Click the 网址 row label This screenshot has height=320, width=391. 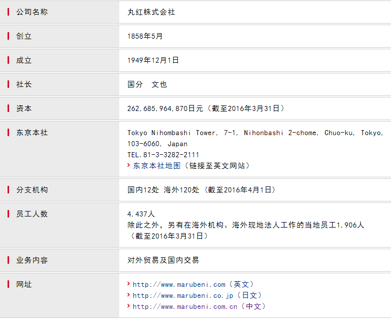click(x=24, y=284)
